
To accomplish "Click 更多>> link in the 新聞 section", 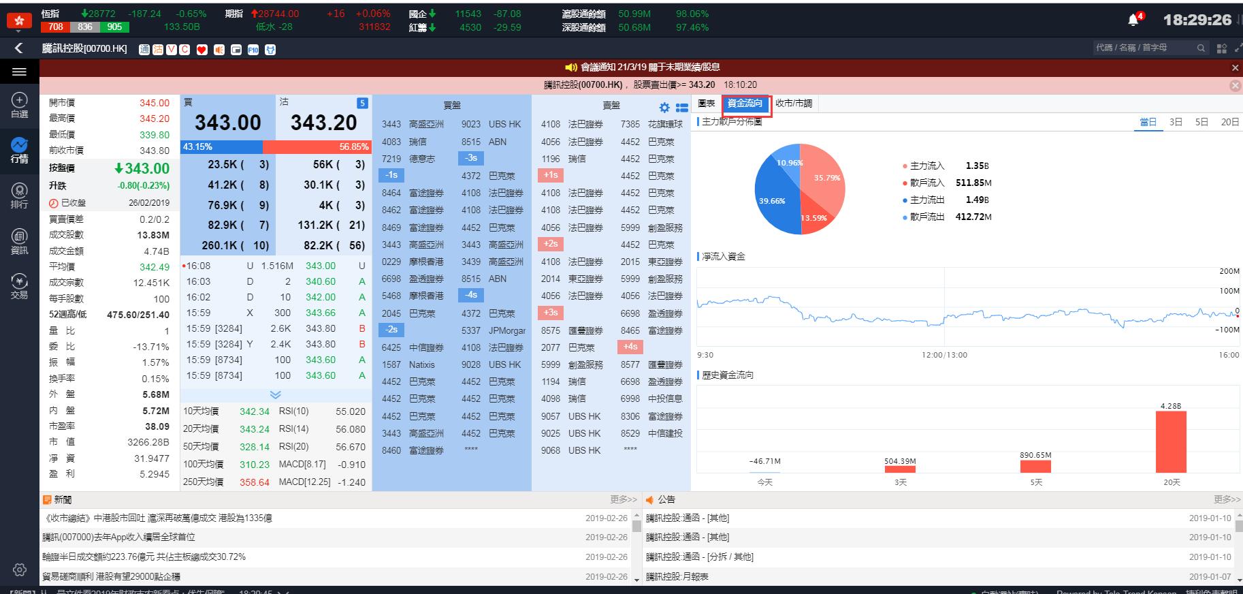I will tap(623, 499).
